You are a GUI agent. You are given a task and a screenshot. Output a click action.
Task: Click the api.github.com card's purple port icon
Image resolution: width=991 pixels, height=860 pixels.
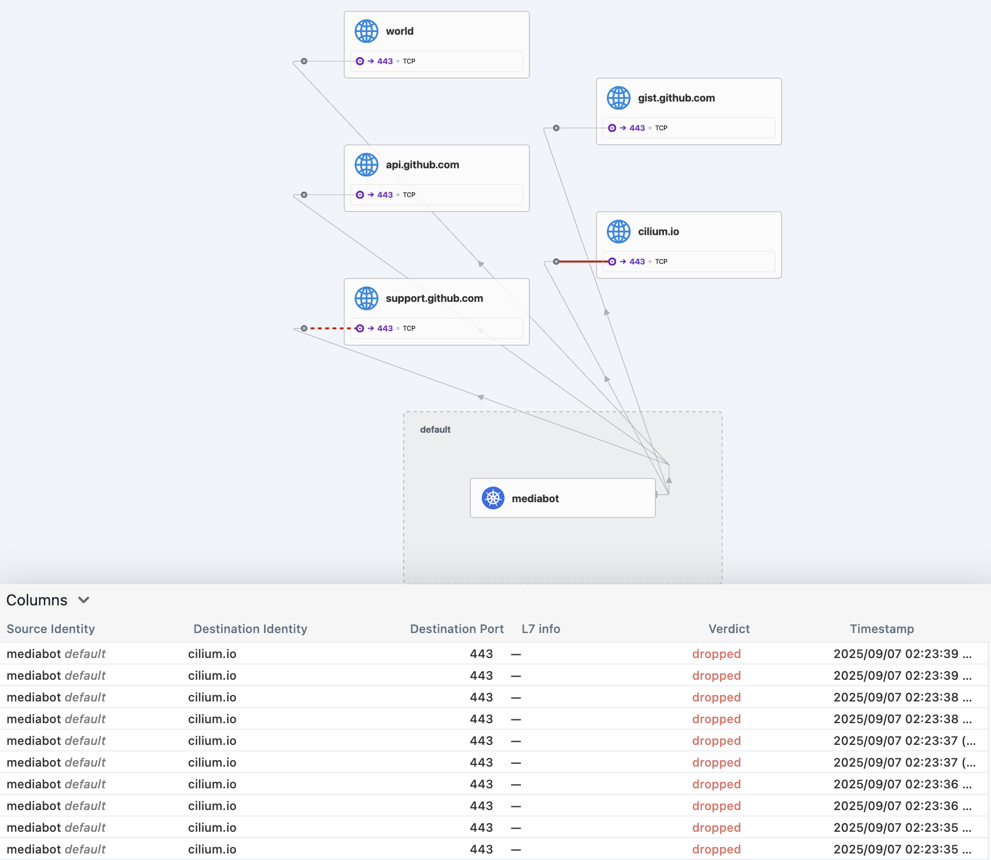click(360, 195)
